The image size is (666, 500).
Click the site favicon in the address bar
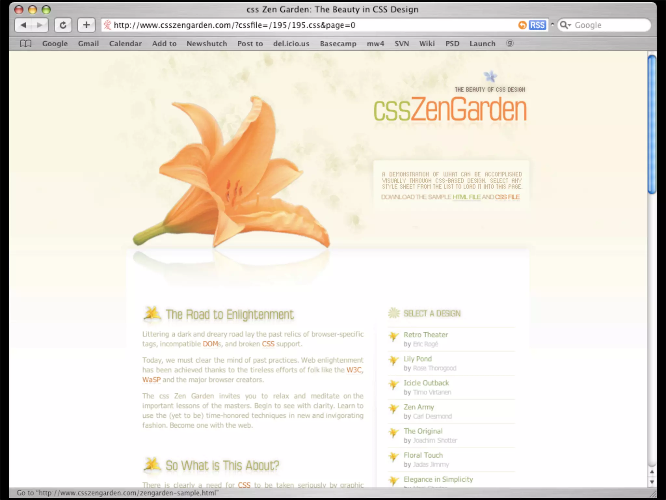click(x=108, y=25)
